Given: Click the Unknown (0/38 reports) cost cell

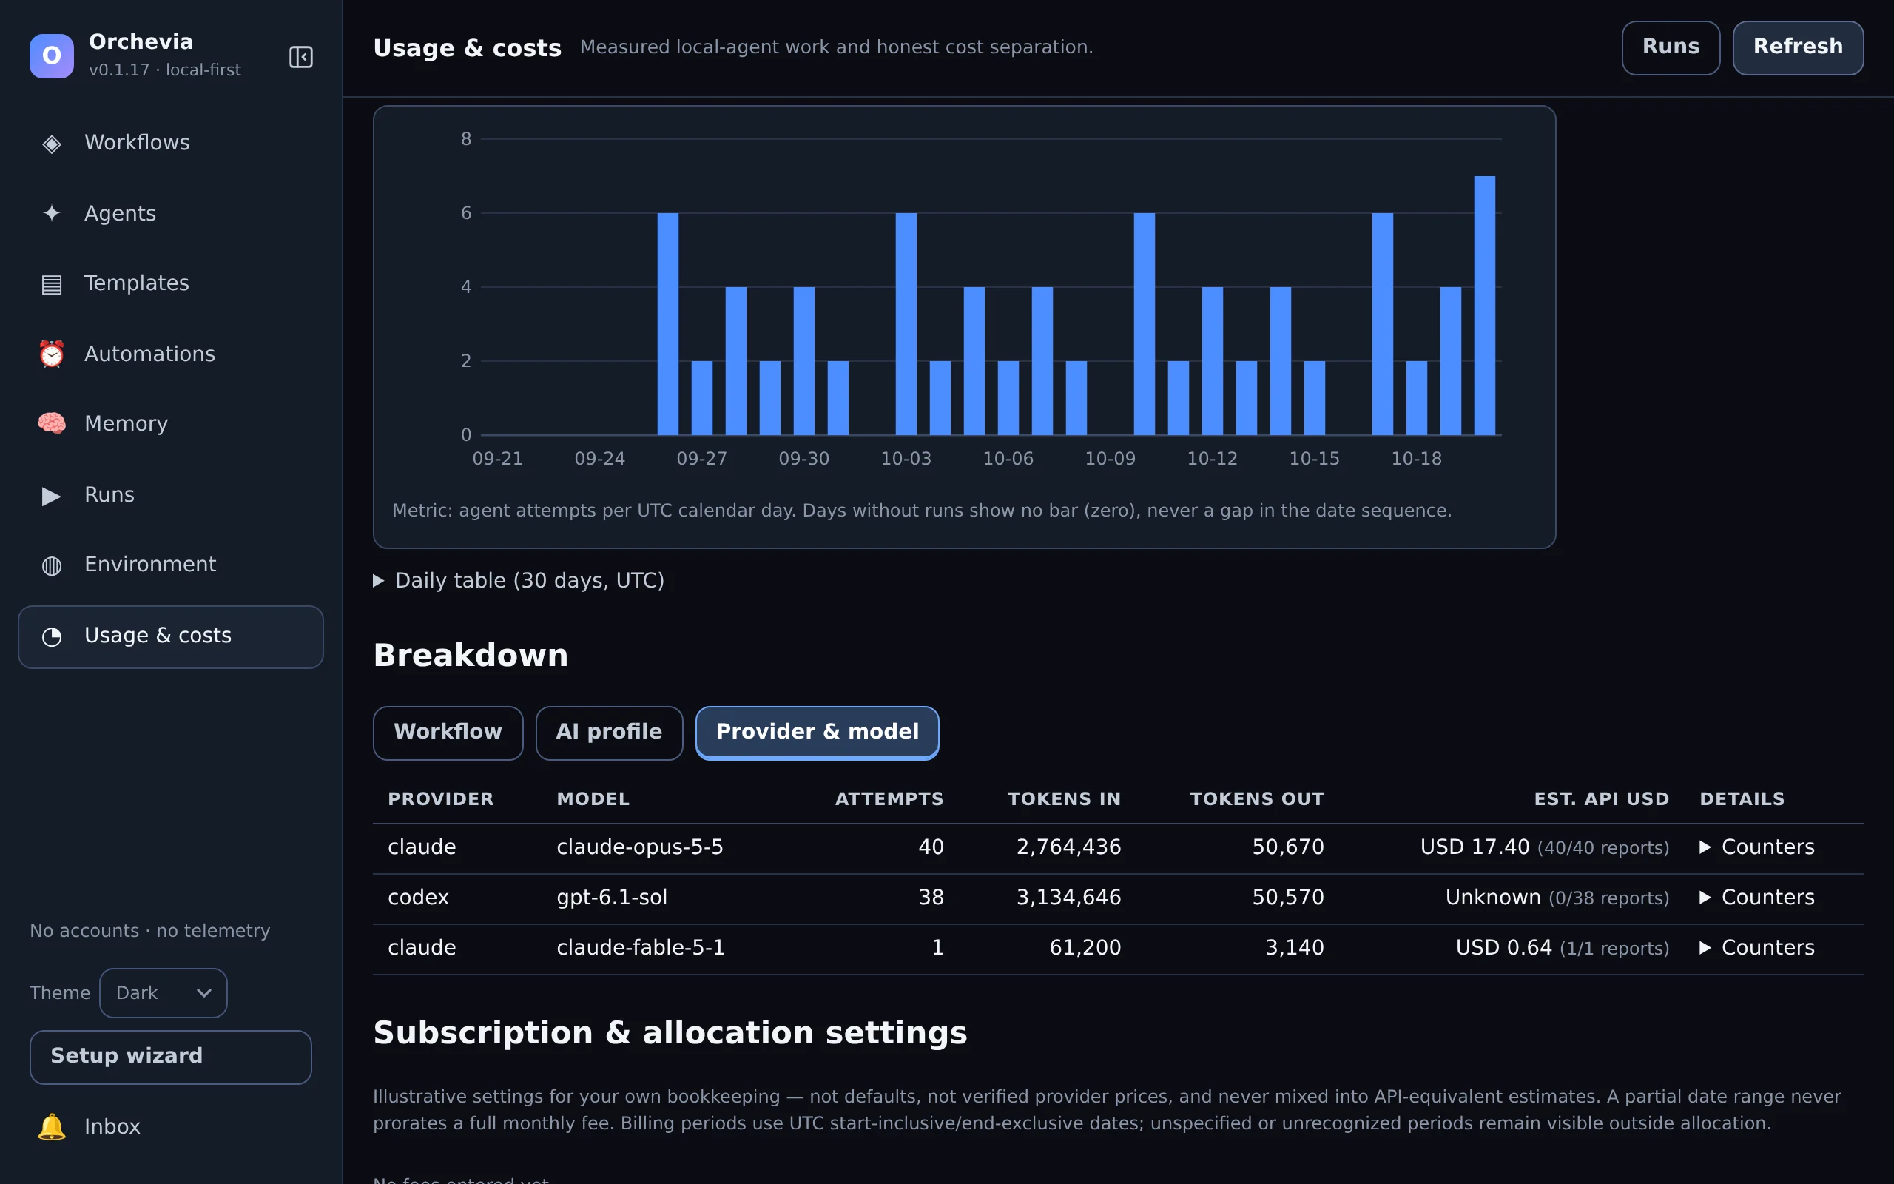Looking at the screenshot, I should (x=1557, y=898).
